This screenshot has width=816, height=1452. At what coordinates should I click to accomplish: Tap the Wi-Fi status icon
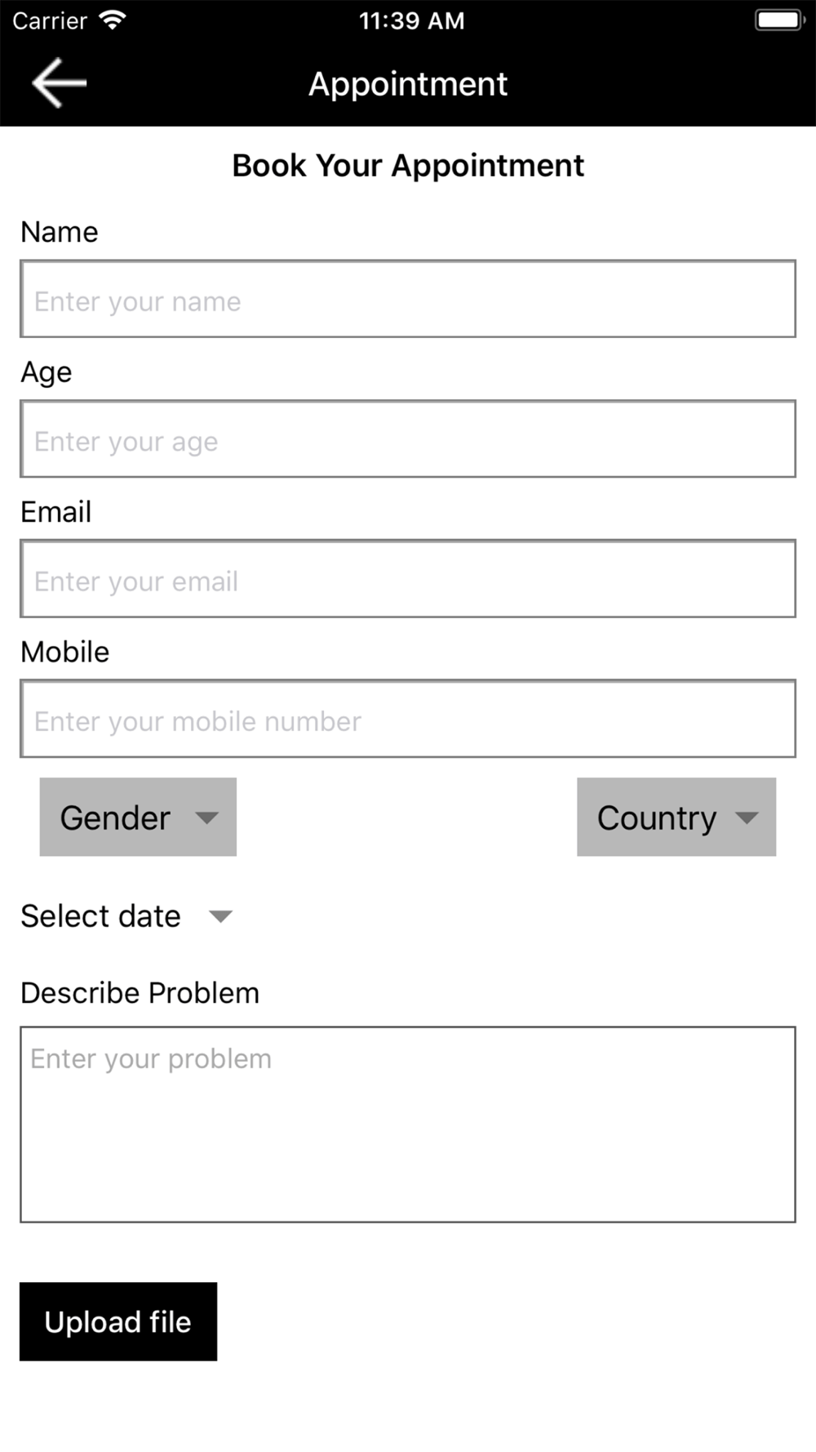click(112, 20)
